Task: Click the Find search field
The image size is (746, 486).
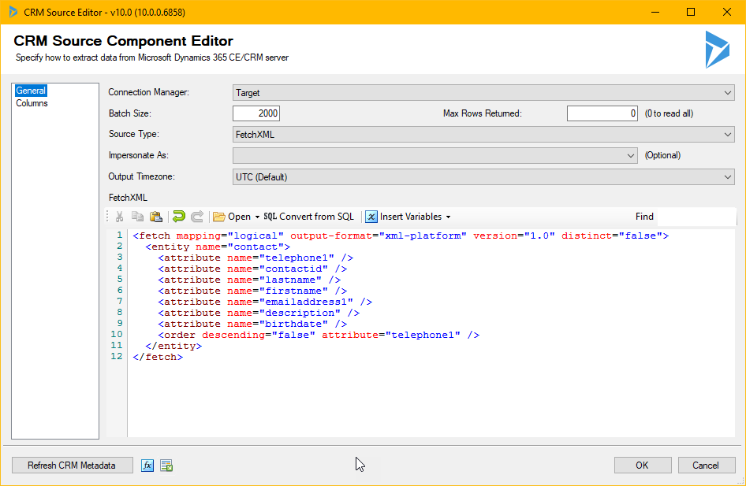Action: tap(696, 217)
